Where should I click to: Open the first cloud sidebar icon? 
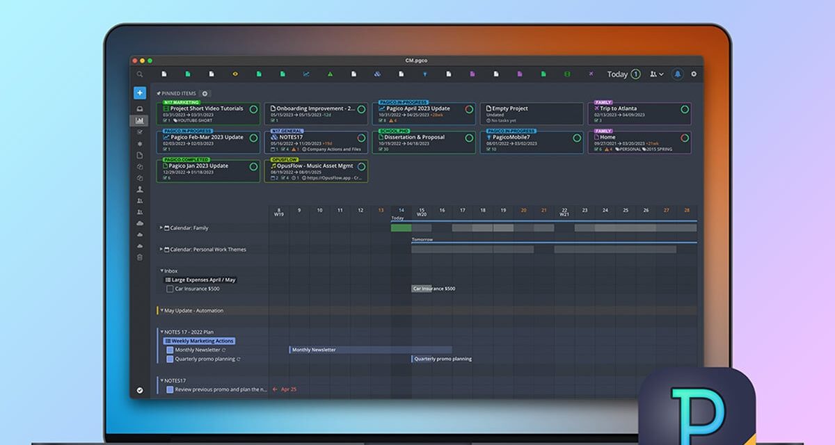140,223
